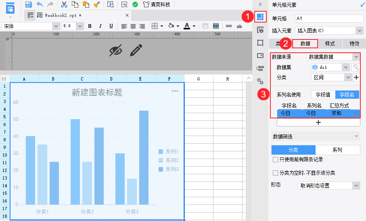Add category with plus next to 区间

tap(356, 77)
